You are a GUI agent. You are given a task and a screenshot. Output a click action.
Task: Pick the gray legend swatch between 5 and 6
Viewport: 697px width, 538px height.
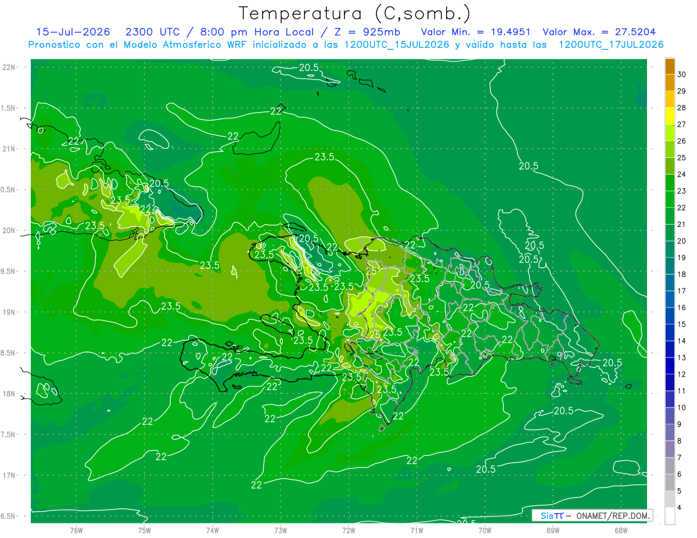point(670,482)
